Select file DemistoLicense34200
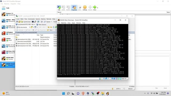 point(36,42)
